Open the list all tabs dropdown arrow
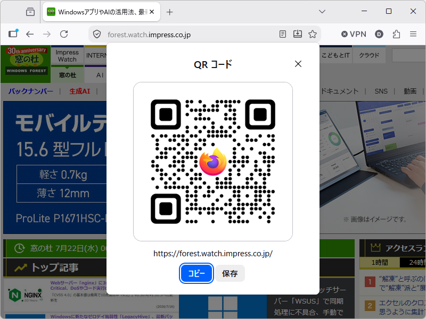The image size is (426, 319). tap(322, 11)
